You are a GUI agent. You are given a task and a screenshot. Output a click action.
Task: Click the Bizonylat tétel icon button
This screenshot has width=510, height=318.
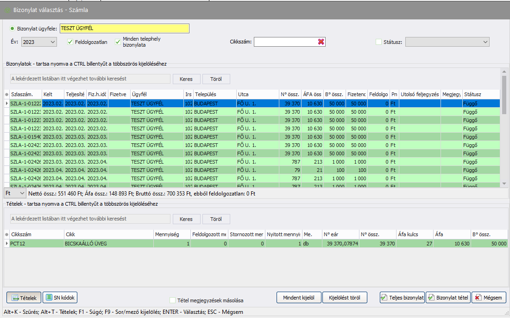tap(430, 298)
